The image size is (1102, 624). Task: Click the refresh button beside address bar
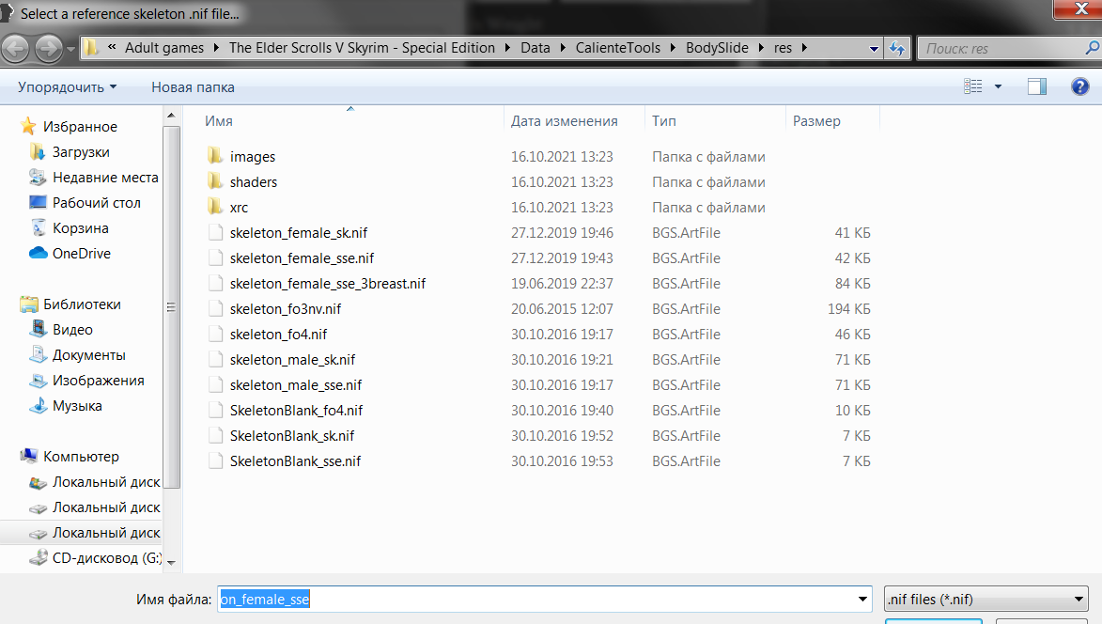(896, 48)
